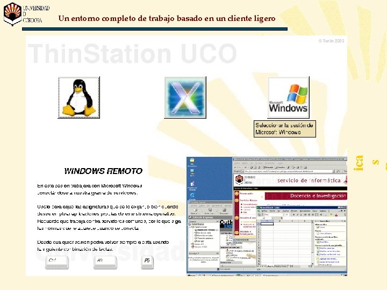Open the Mi PC desktop icon in the remote Windows screenshot
This screenshot has height=290, width=387.
tap(192, 172)
